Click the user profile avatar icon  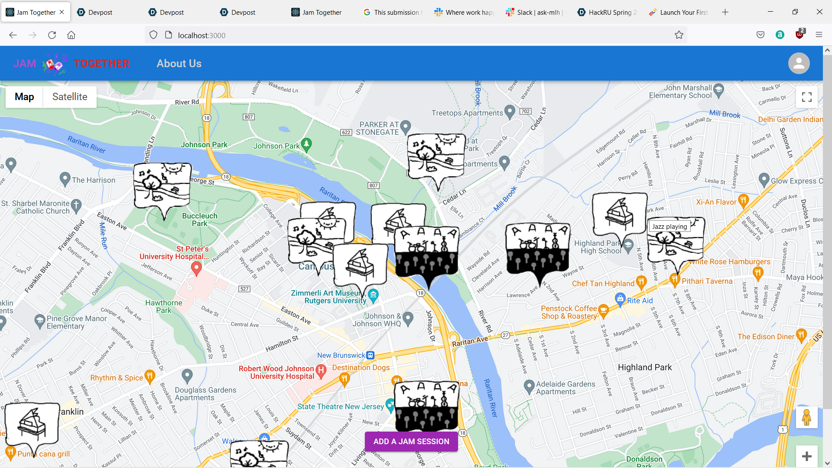coord(799,63)
